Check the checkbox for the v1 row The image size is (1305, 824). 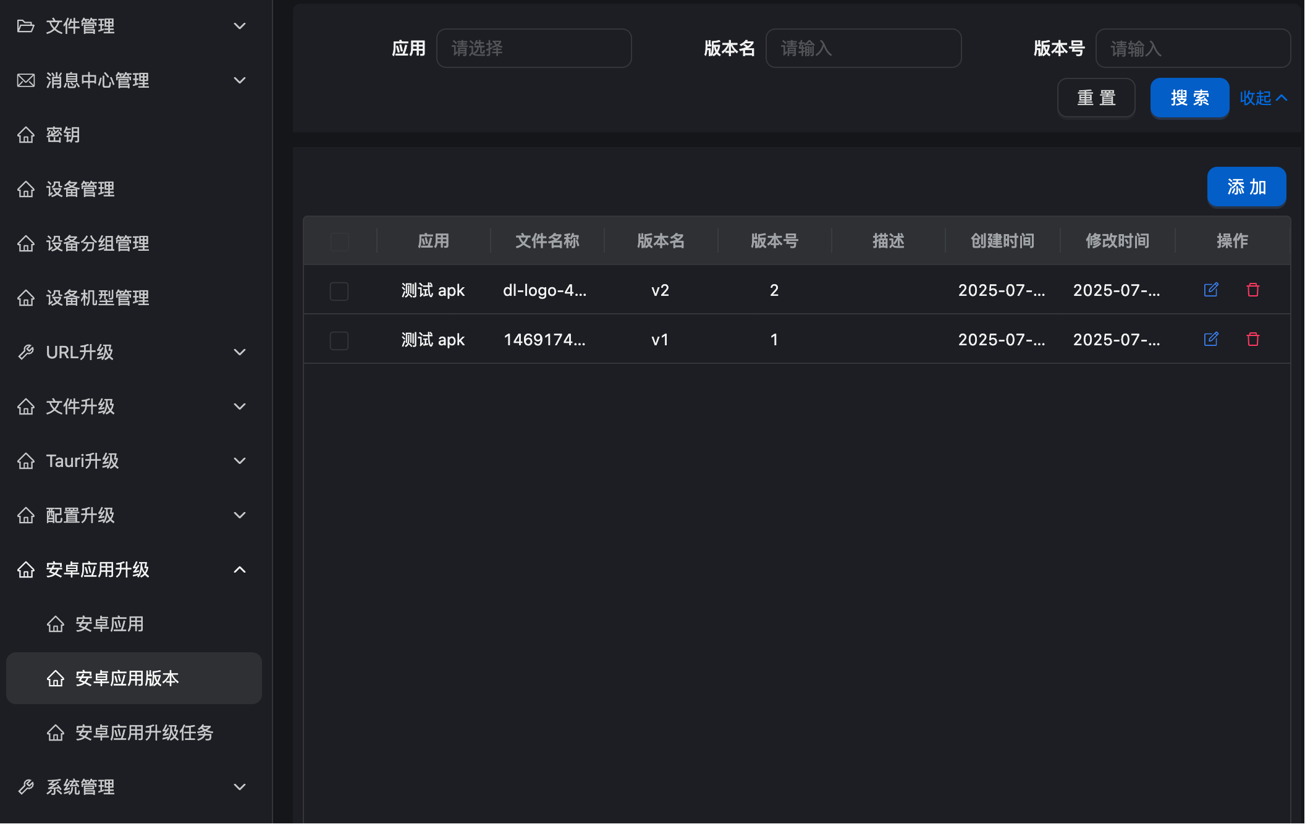tap(339, 340)
